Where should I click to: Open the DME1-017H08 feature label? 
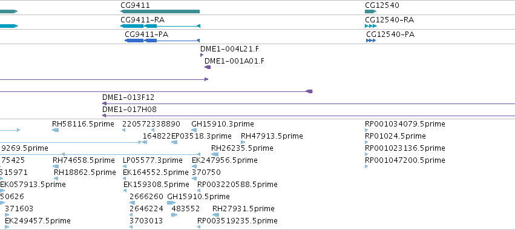130,110
